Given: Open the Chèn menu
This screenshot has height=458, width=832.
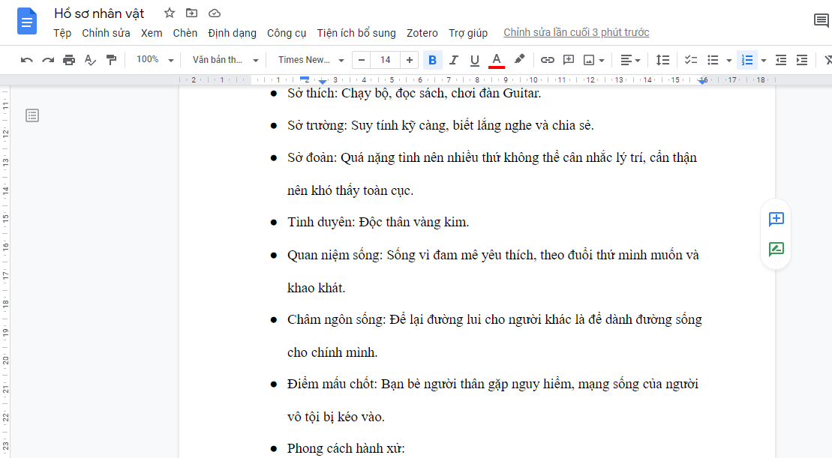Looking at the screenshot, I should click(185, 33).
